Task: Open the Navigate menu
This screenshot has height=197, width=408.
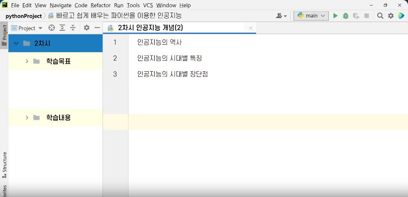Action: [61, 5]
